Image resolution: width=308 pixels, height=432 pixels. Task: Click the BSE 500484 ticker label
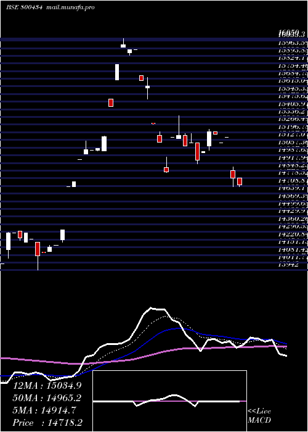click(24, 7)
